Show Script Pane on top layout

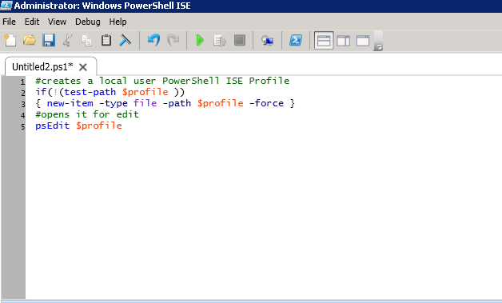(324, 40)
